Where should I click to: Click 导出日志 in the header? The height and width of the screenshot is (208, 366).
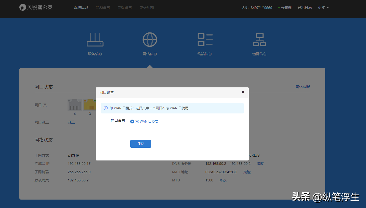pyautogui.click(x=305, y=8)
